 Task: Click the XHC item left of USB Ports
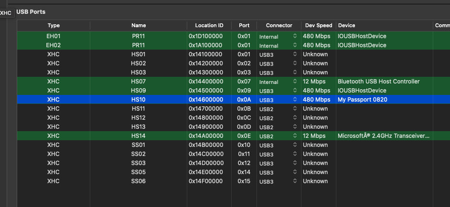point(6,13)
